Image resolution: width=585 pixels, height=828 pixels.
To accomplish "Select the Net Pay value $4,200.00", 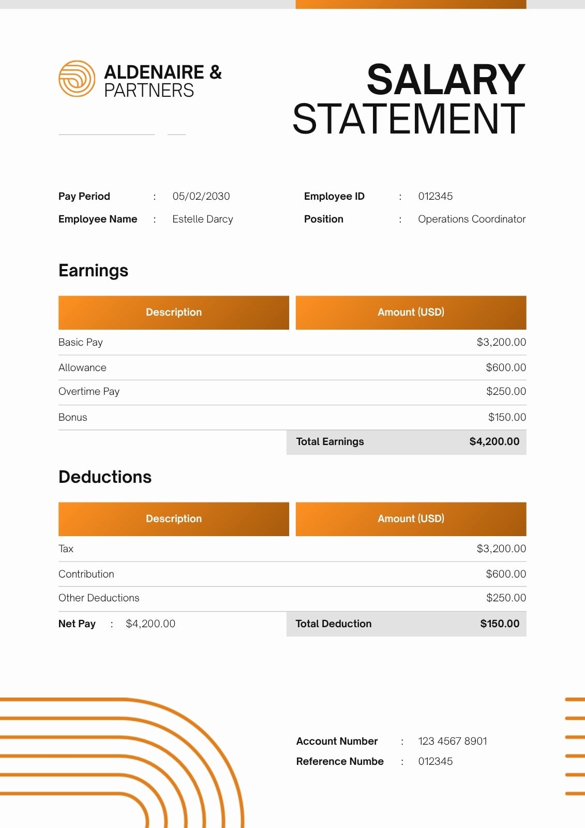I will click(151, 624).
